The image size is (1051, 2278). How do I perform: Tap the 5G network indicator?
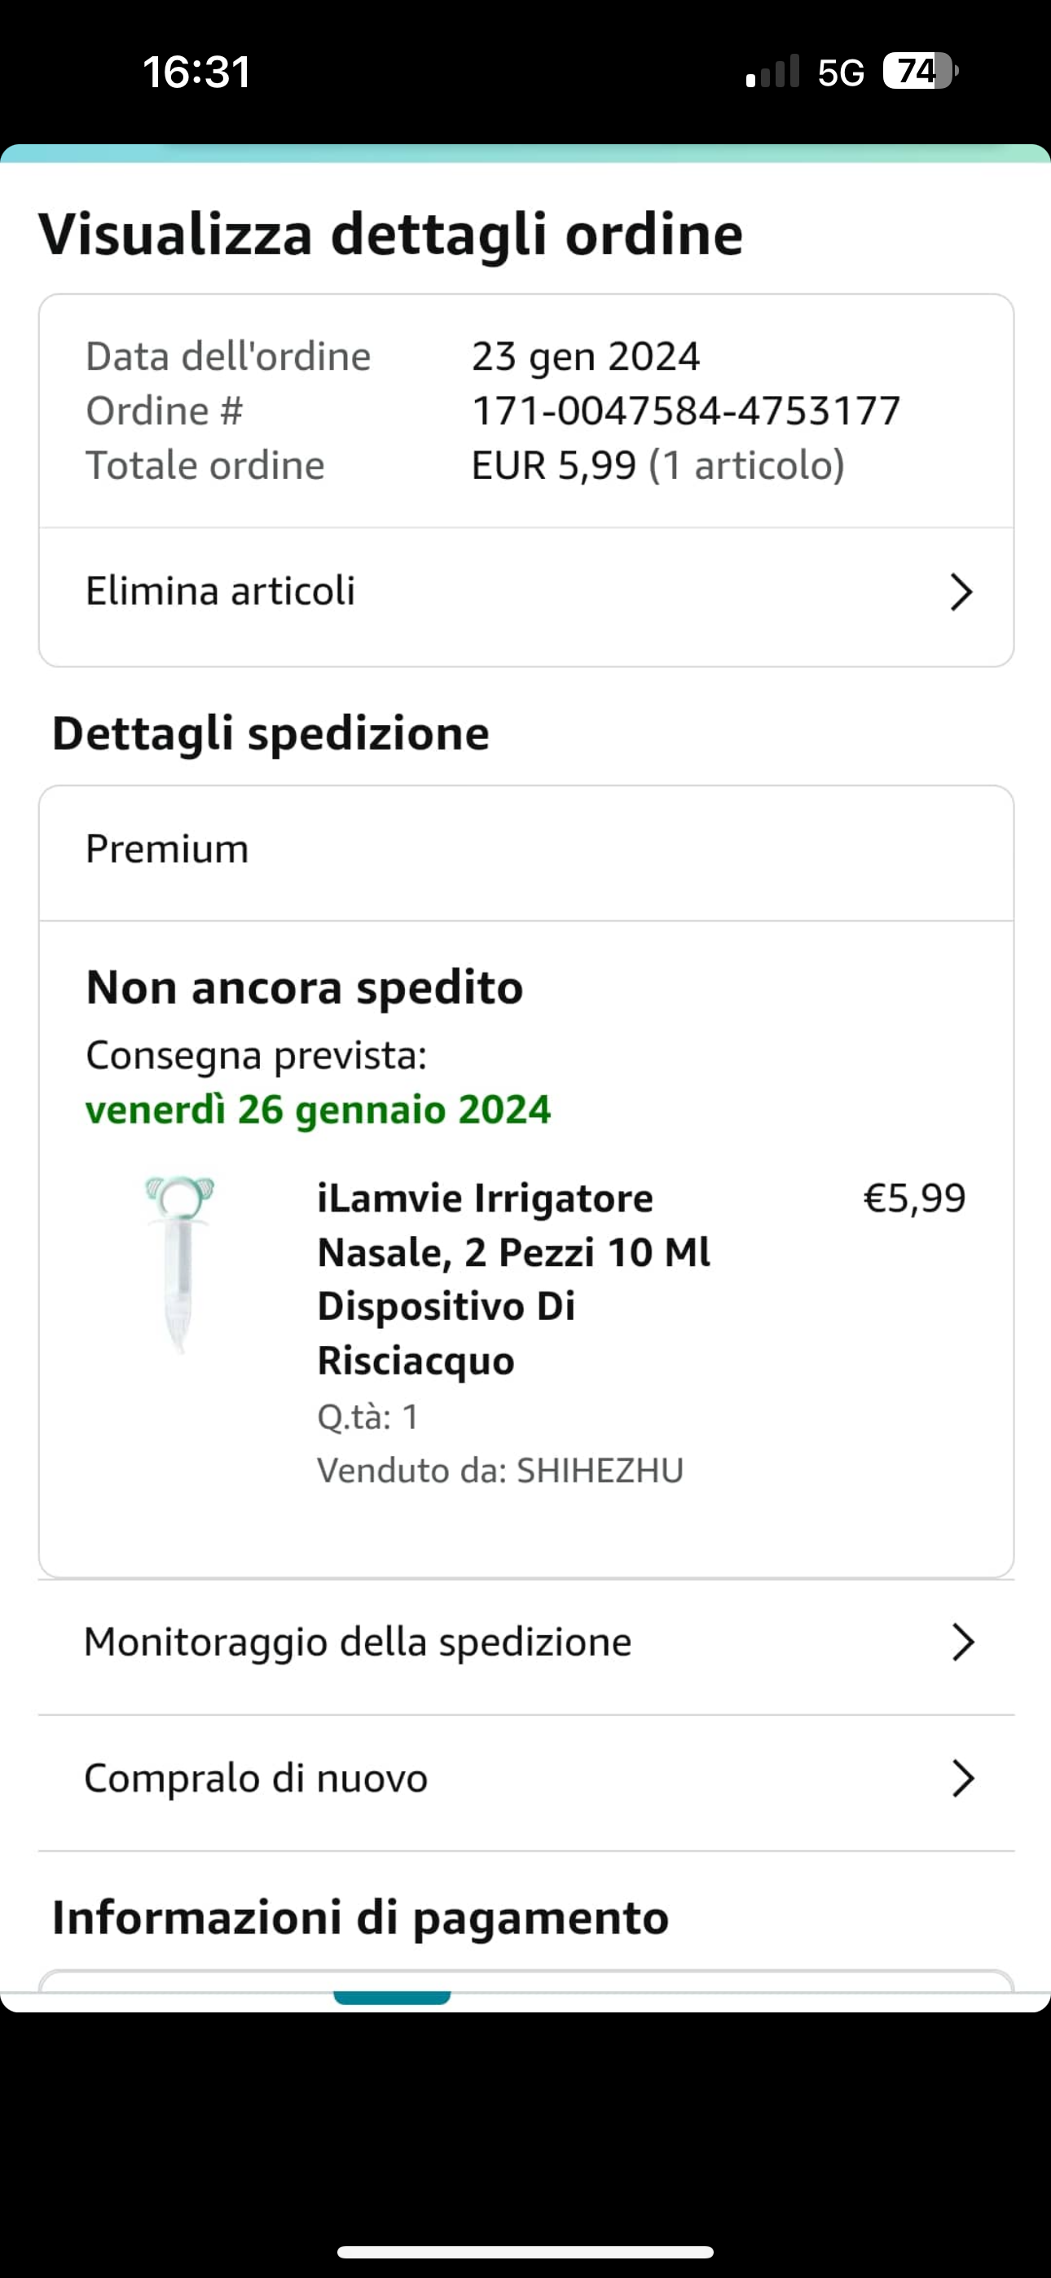841,73
